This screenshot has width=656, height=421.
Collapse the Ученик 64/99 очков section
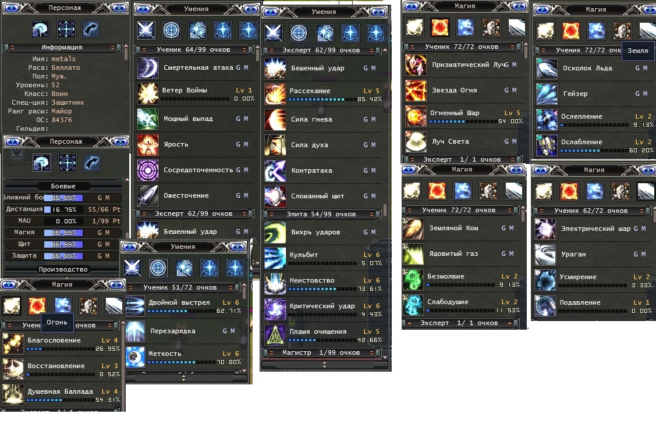click(x=194, y=50)
